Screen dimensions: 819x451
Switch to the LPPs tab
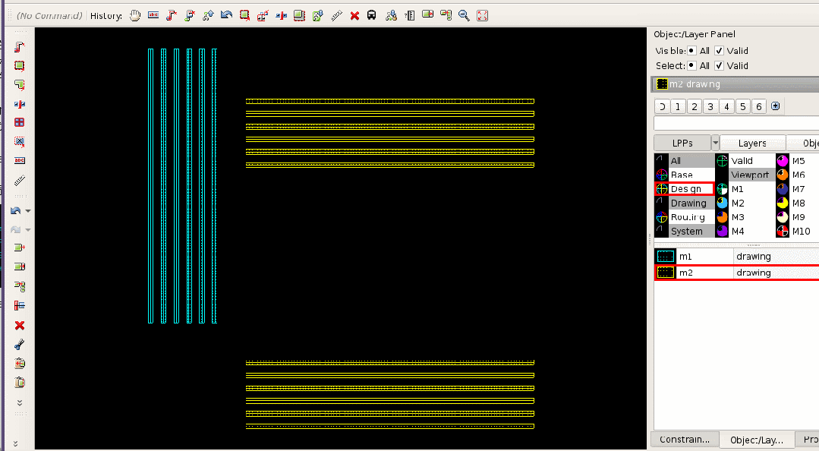click(x=682, y=143)
